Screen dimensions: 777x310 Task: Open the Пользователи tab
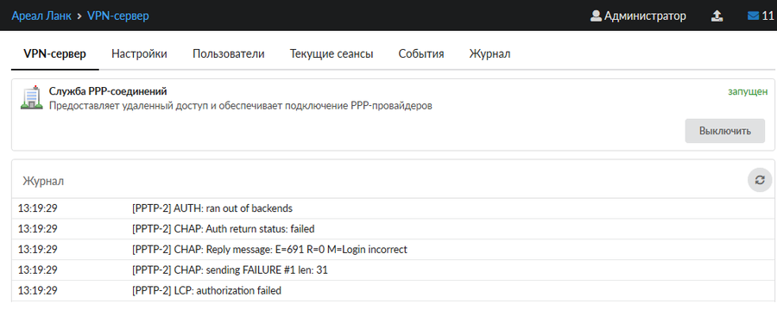[229, 54]
